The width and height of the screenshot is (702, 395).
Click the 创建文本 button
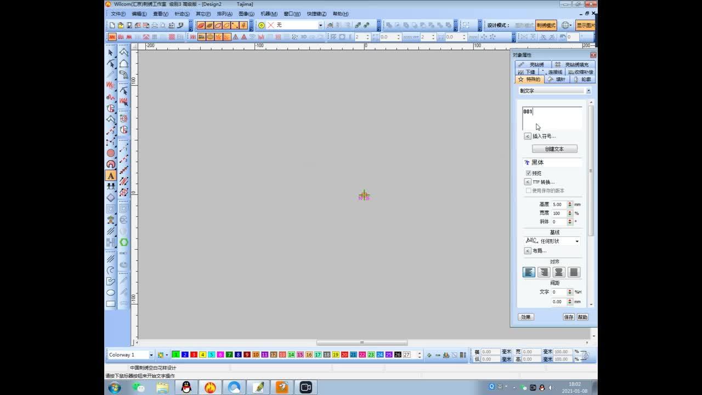tap(554, 149)
